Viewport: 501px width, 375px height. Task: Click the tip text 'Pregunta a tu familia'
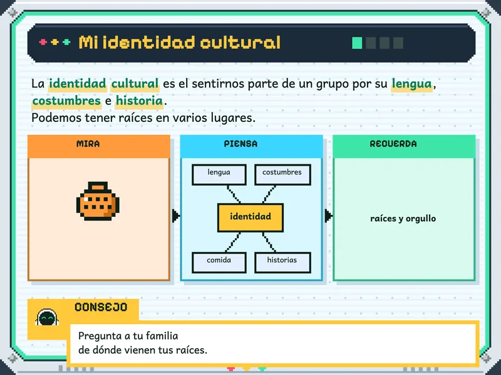(128, 336)
